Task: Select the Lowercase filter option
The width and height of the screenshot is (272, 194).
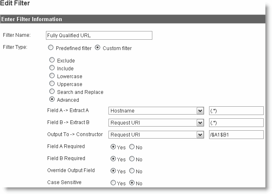Action: [x=52, y=76]
